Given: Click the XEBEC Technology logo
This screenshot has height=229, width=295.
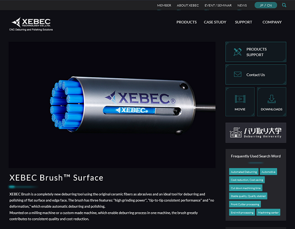Looking at the screenshot, I should coord(31,24).
